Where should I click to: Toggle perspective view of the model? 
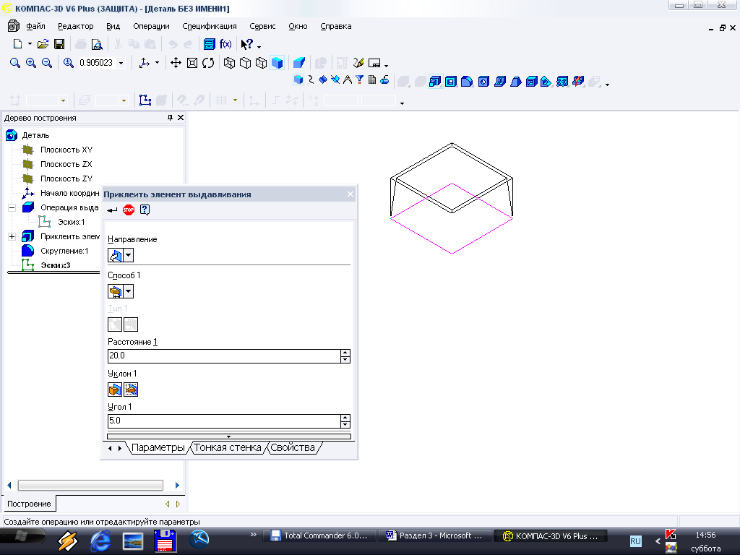point(298,63)
